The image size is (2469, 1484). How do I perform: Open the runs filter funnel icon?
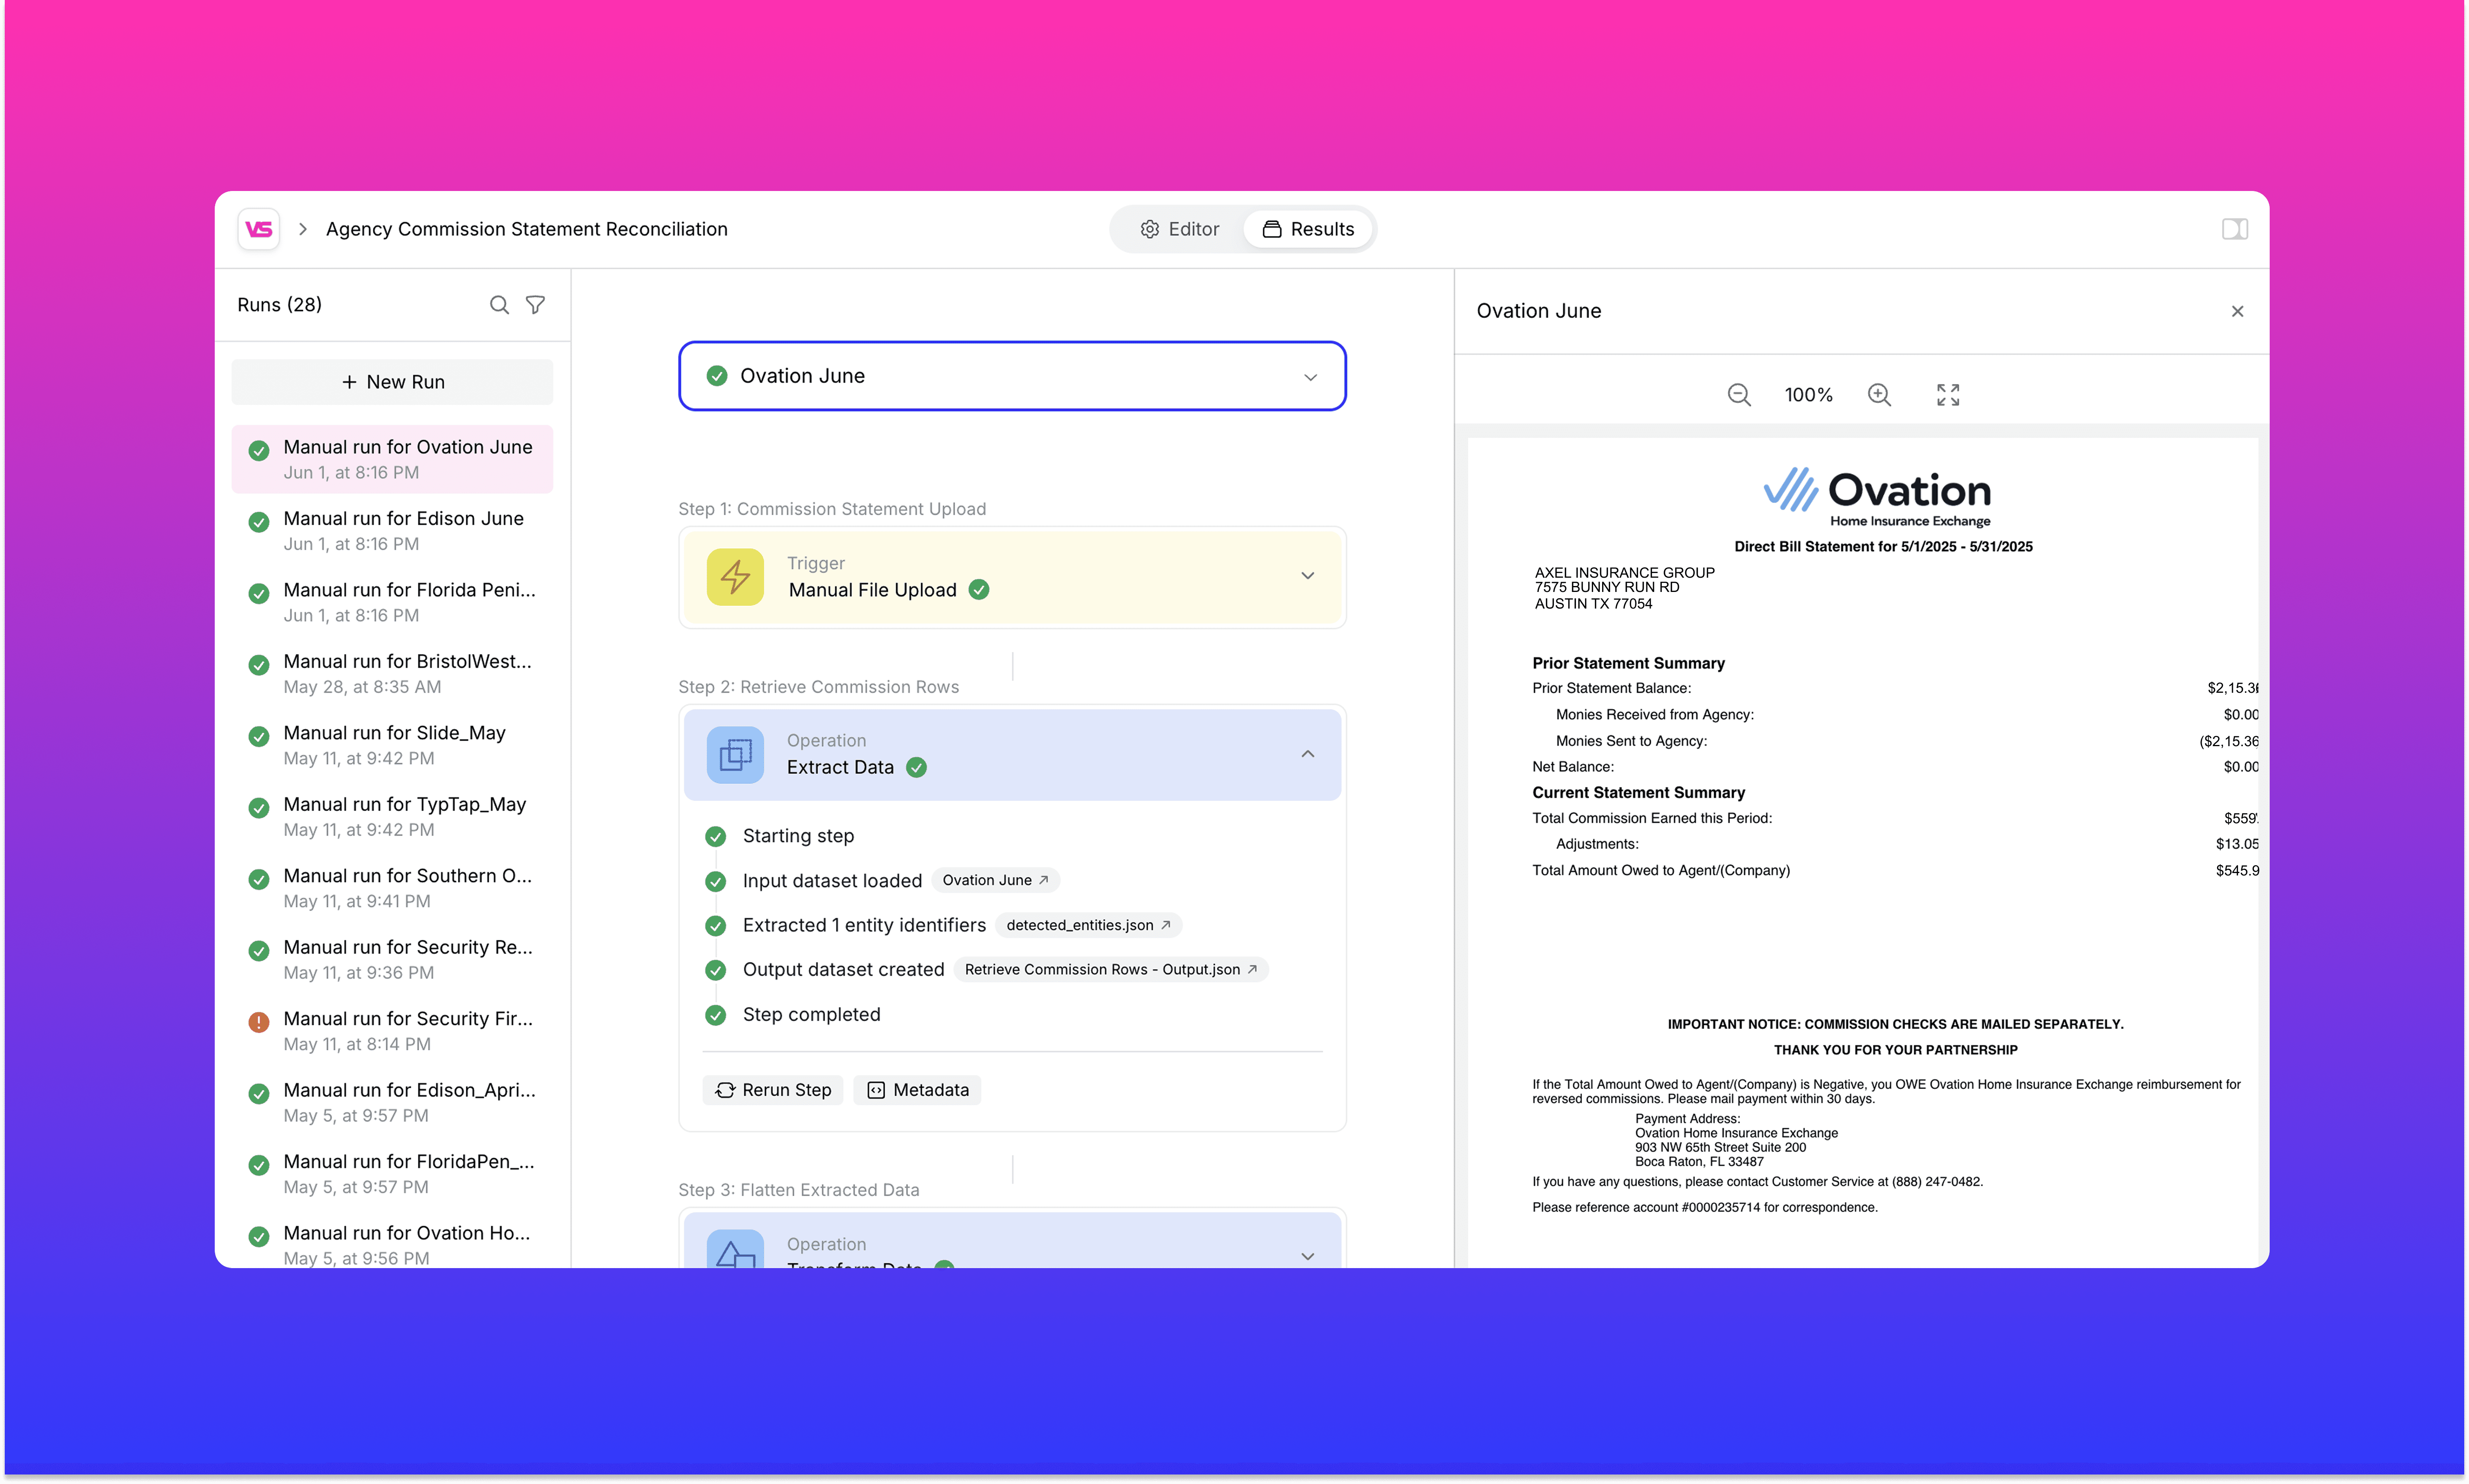(x=536, y=305)
